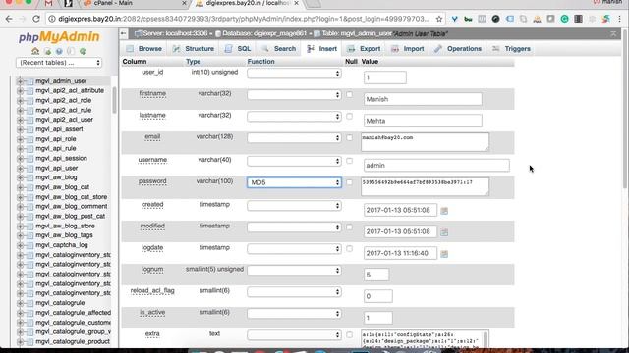Click the password hash value textarea
This screenshot has width=629, height=353.
click(425, 187)
